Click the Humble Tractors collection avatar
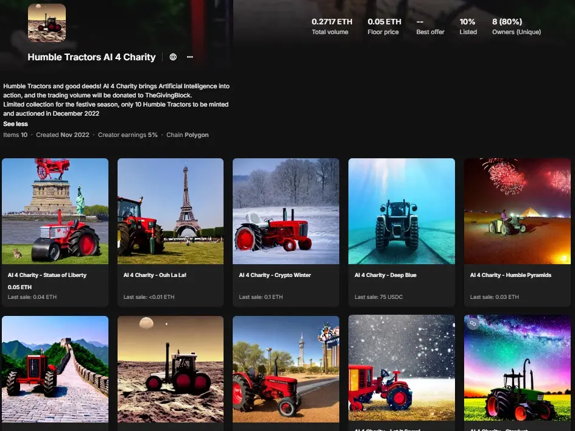 (47, 23)
